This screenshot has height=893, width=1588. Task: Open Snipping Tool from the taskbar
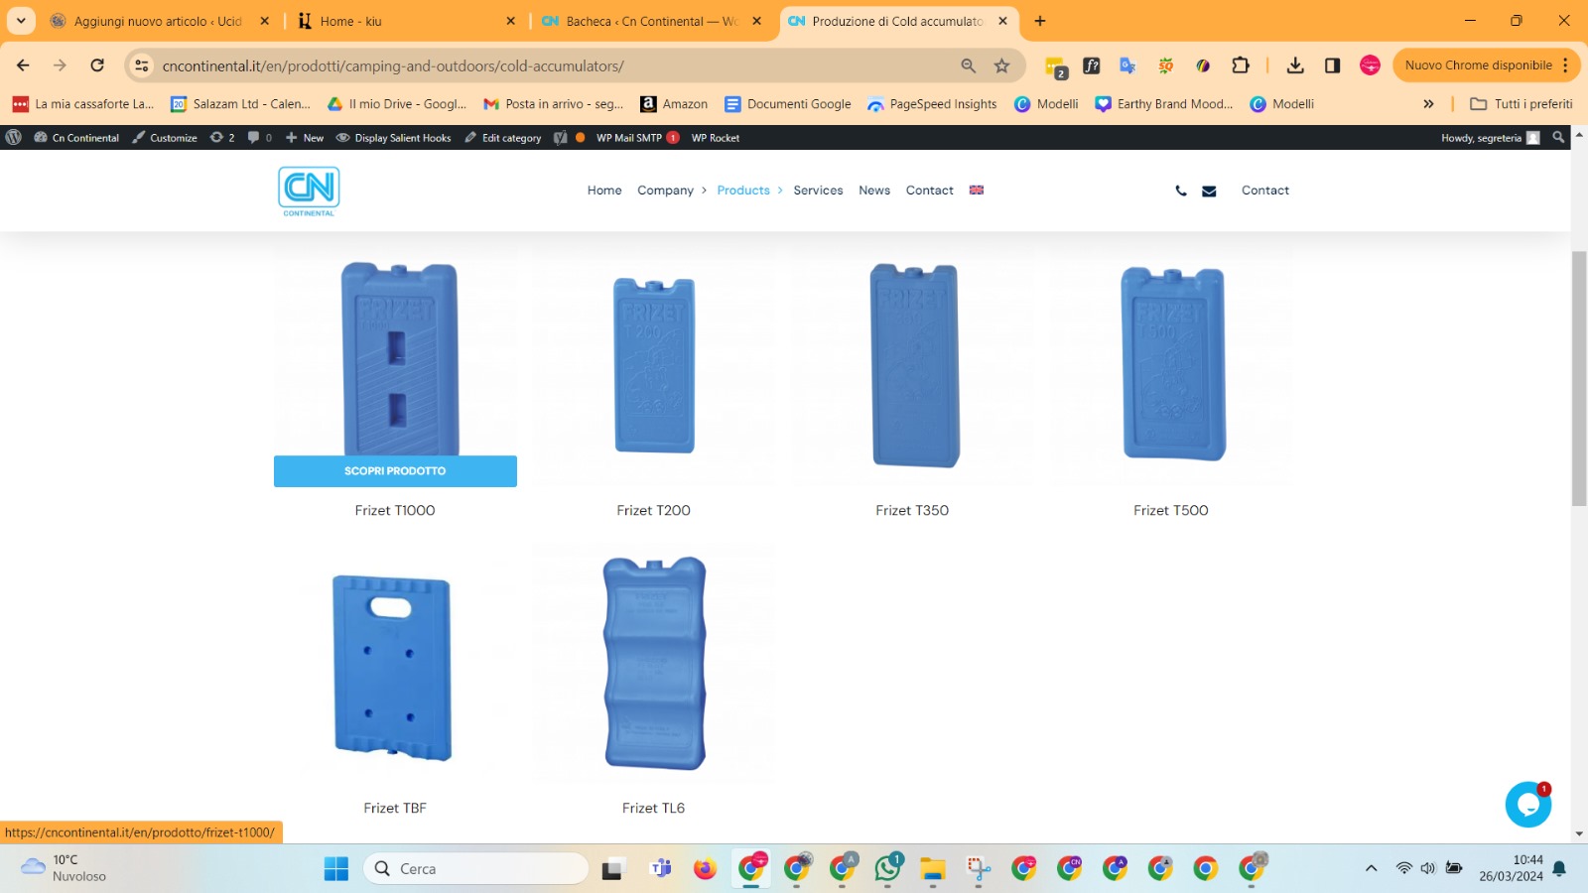pyautogui.click(x=979, y=869)
